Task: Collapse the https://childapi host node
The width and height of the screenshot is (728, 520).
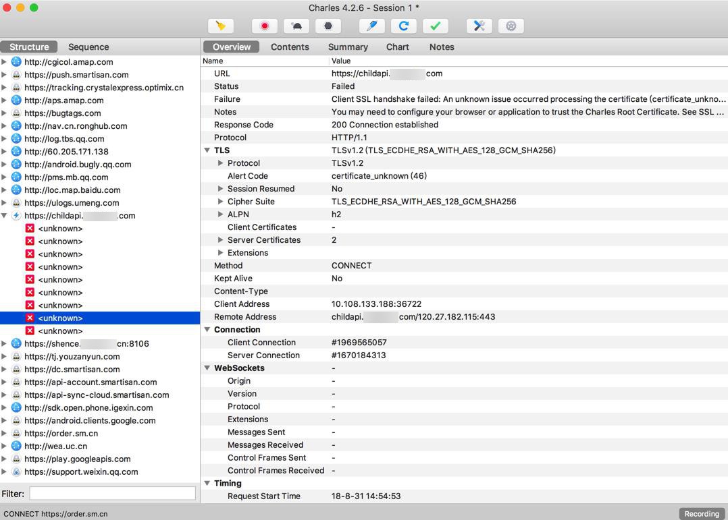Action: [x=4, y=216]
